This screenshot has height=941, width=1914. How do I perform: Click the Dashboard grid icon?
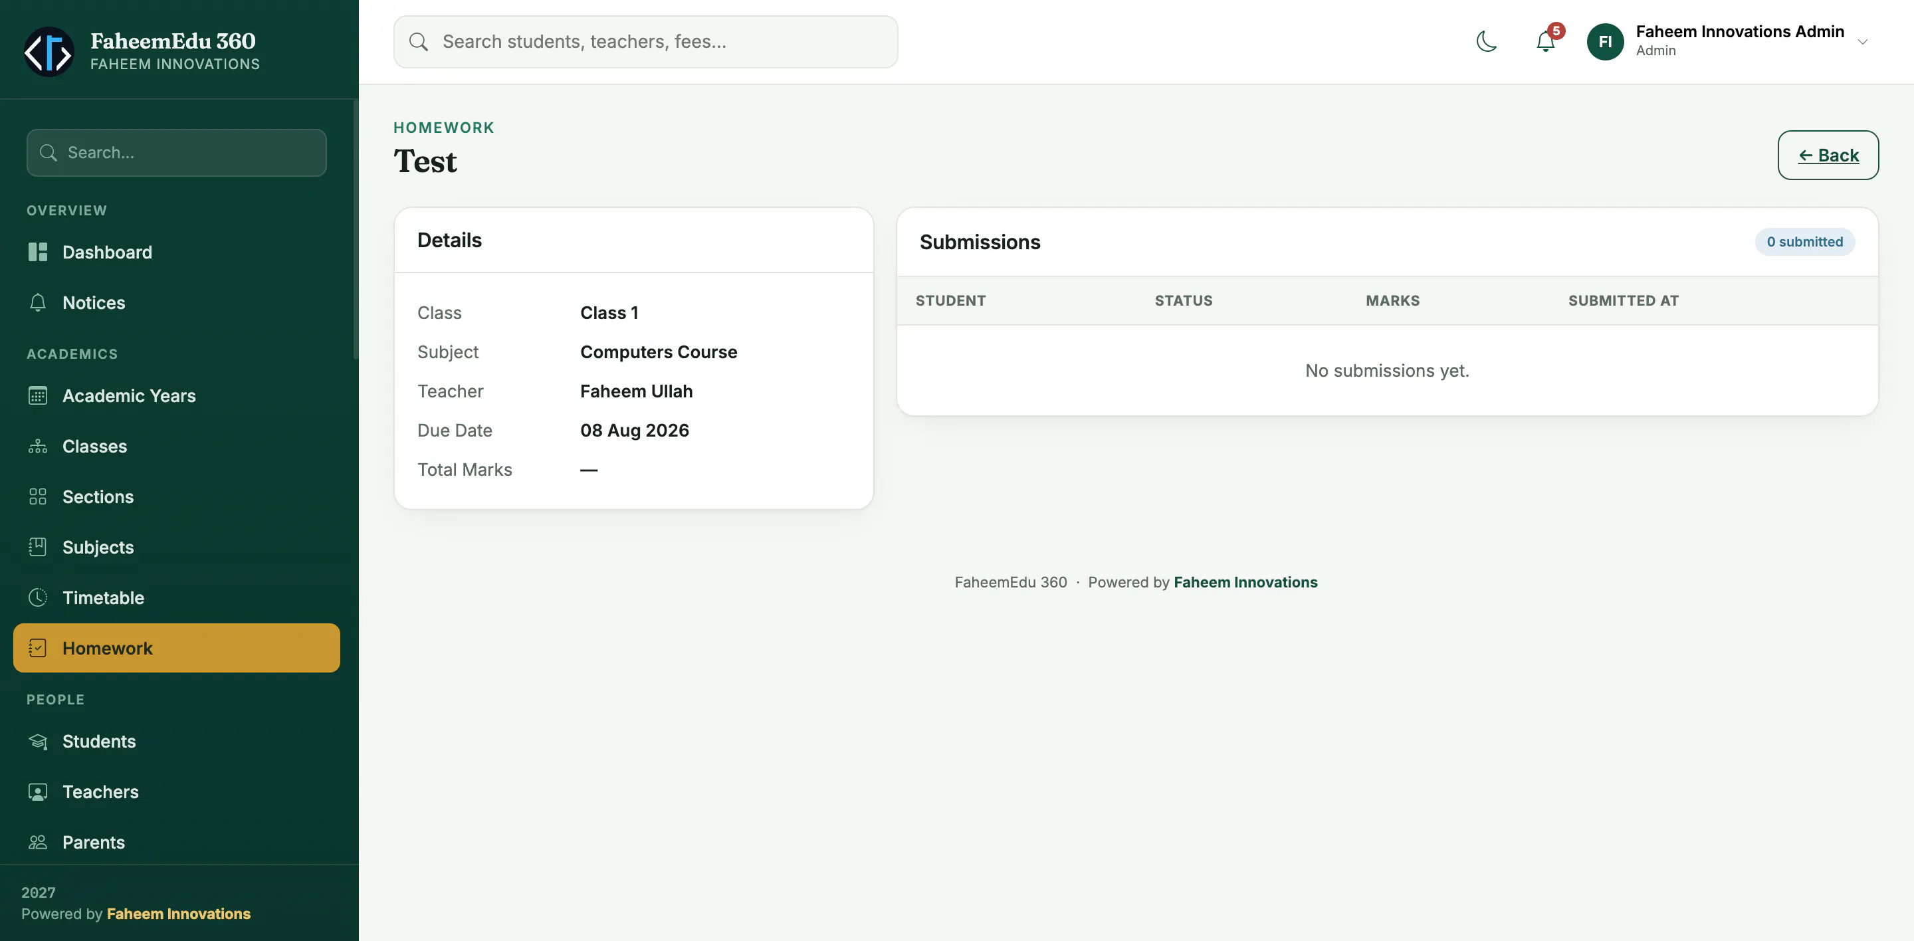(38, 252)
